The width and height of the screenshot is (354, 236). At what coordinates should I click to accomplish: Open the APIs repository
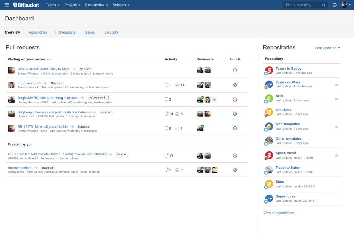pyautogui.click(x=279, y=96)
